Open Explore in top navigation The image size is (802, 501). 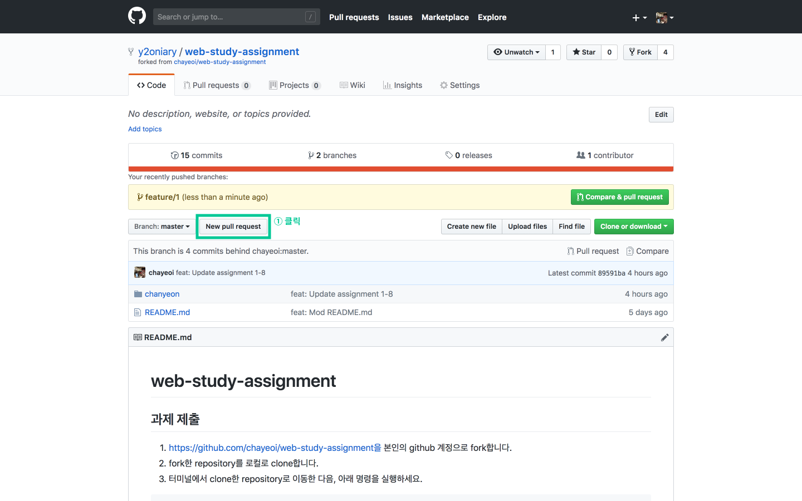(x=492, y=17)
